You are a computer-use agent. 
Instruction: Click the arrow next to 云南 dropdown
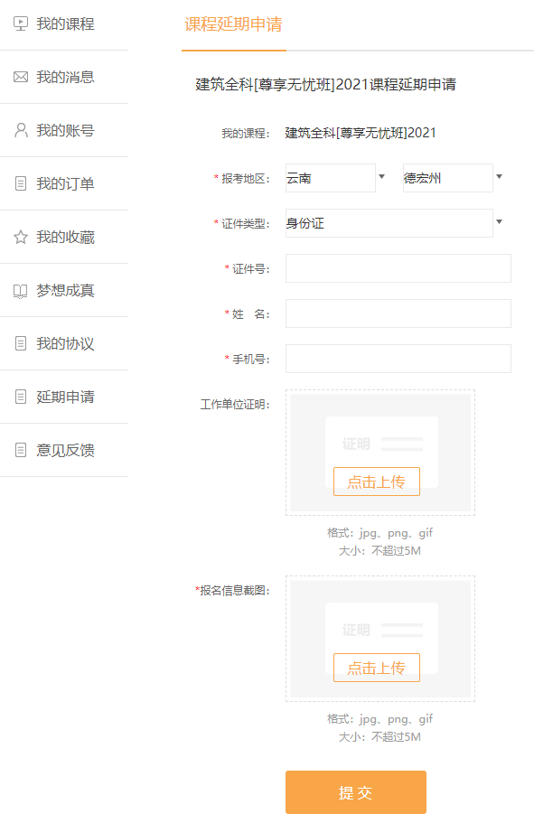(381, 177)
